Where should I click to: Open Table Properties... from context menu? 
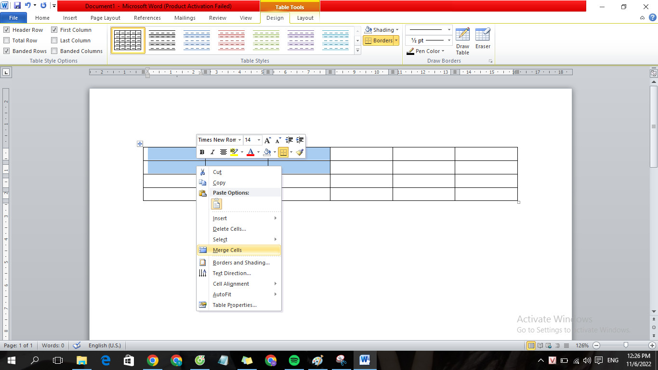[239, 305]
